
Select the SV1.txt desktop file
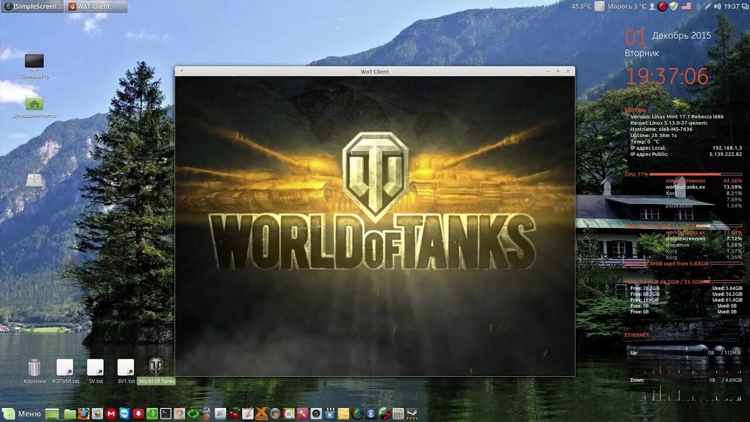tap(126, 372)
